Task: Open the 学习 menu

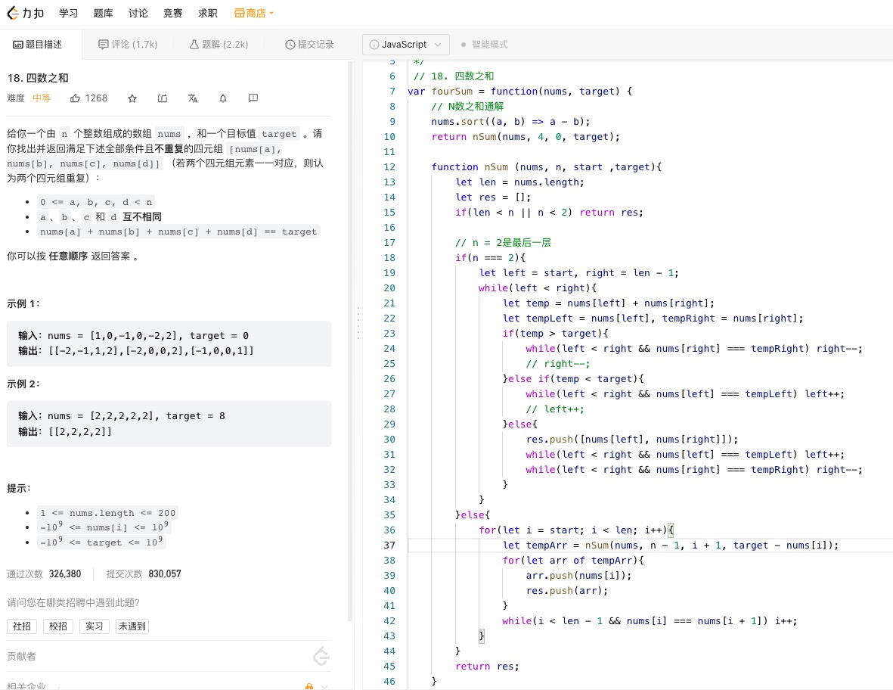Action: 68,13
